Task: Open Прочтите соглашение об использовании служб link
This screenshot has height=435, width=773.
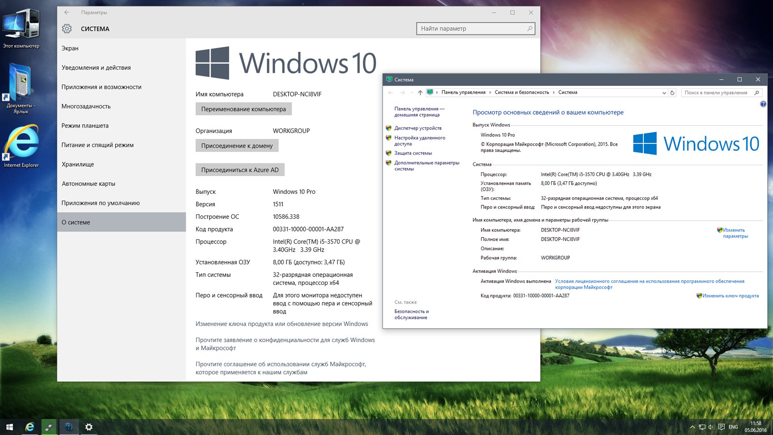Action: 281,368
